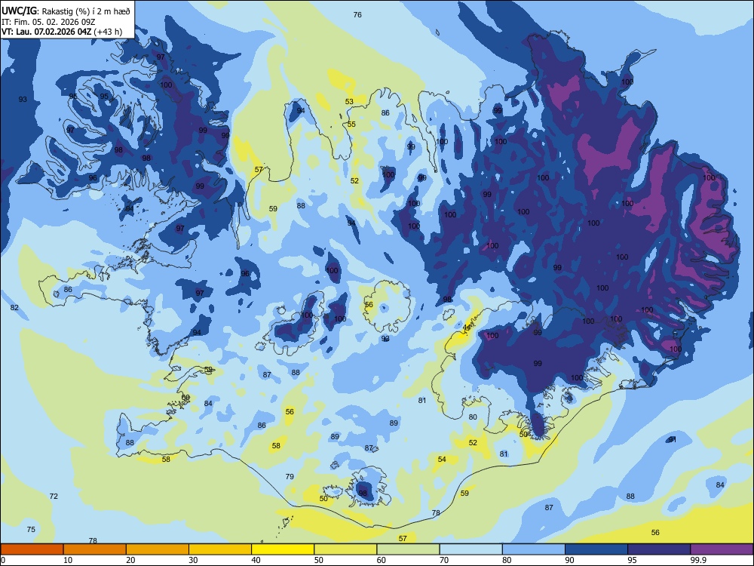754x566 pixels.
Task: Click the bright yellow 40–50 legend swatch
Action: [x=283, y=549]
